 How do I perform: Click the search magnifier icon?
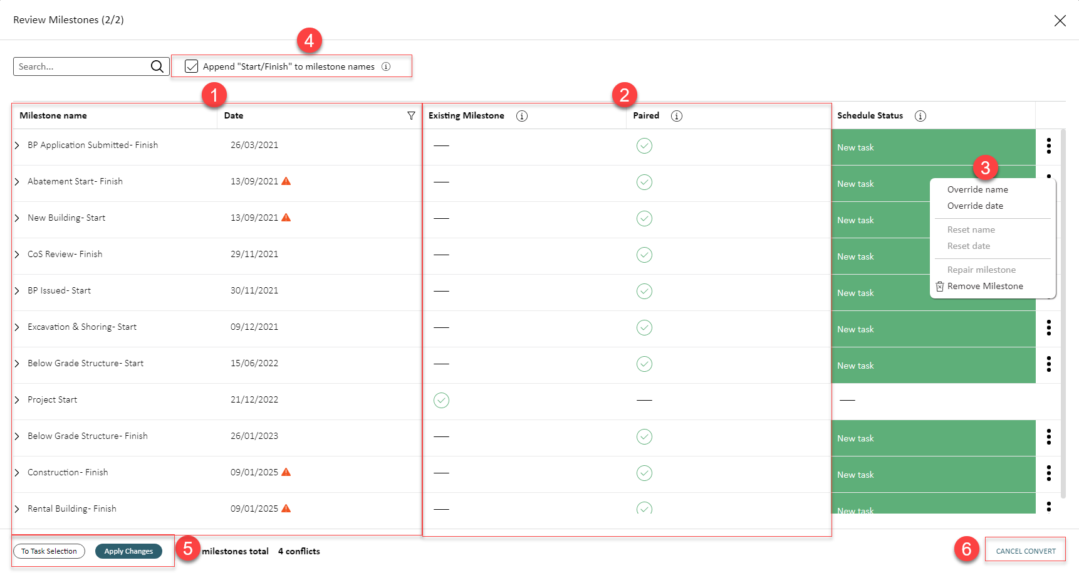click(157, 66)
